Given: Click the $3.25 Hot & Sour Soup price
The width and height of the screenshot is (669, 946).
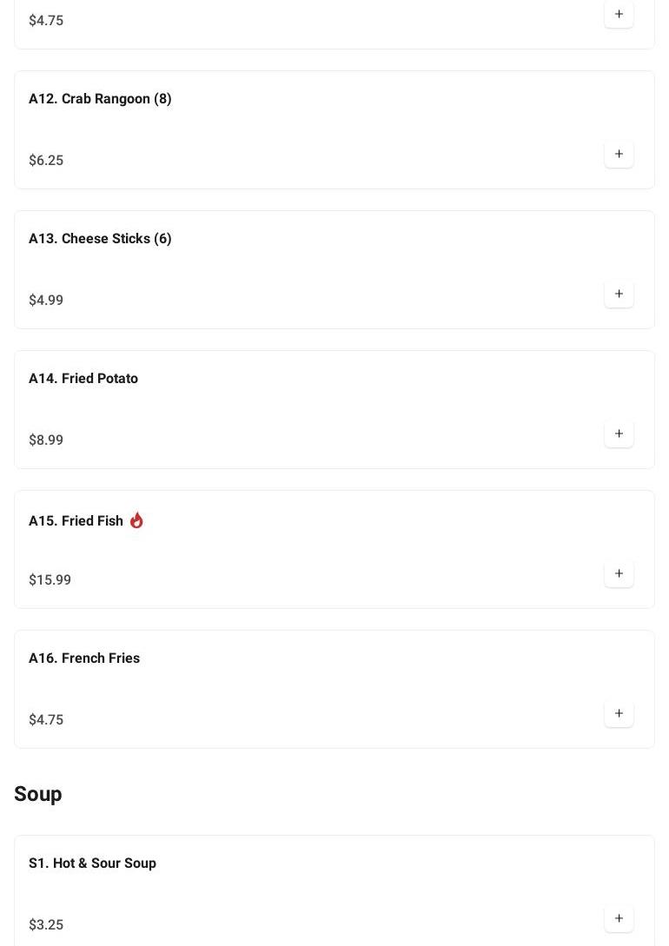Looking at the screenshot, I should (x=46, y=925).
